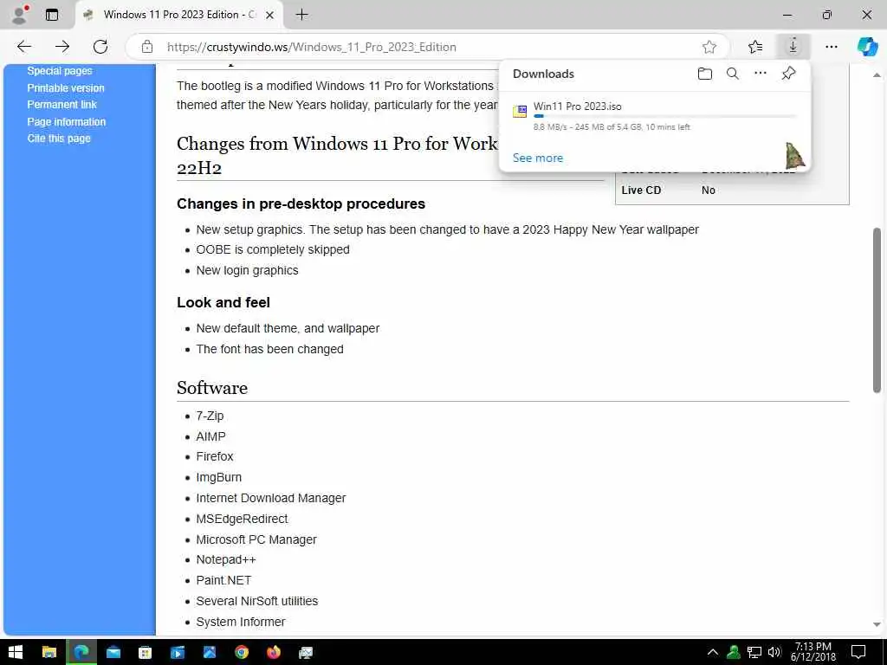Screen dimensions: 887x665
Task: Open the Action Center notifications icon
Action: click(x=858, y=653)
